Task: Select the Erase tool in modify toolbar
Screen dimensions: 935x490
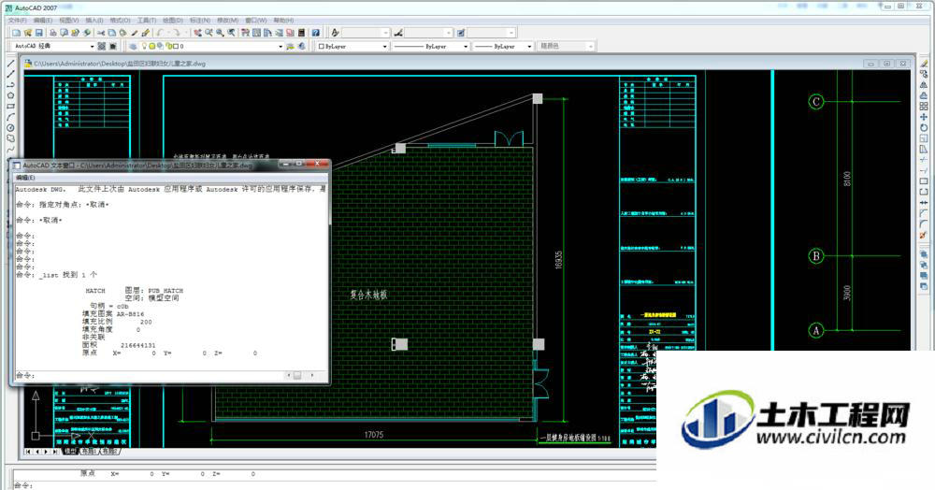Action: [924, 64]
